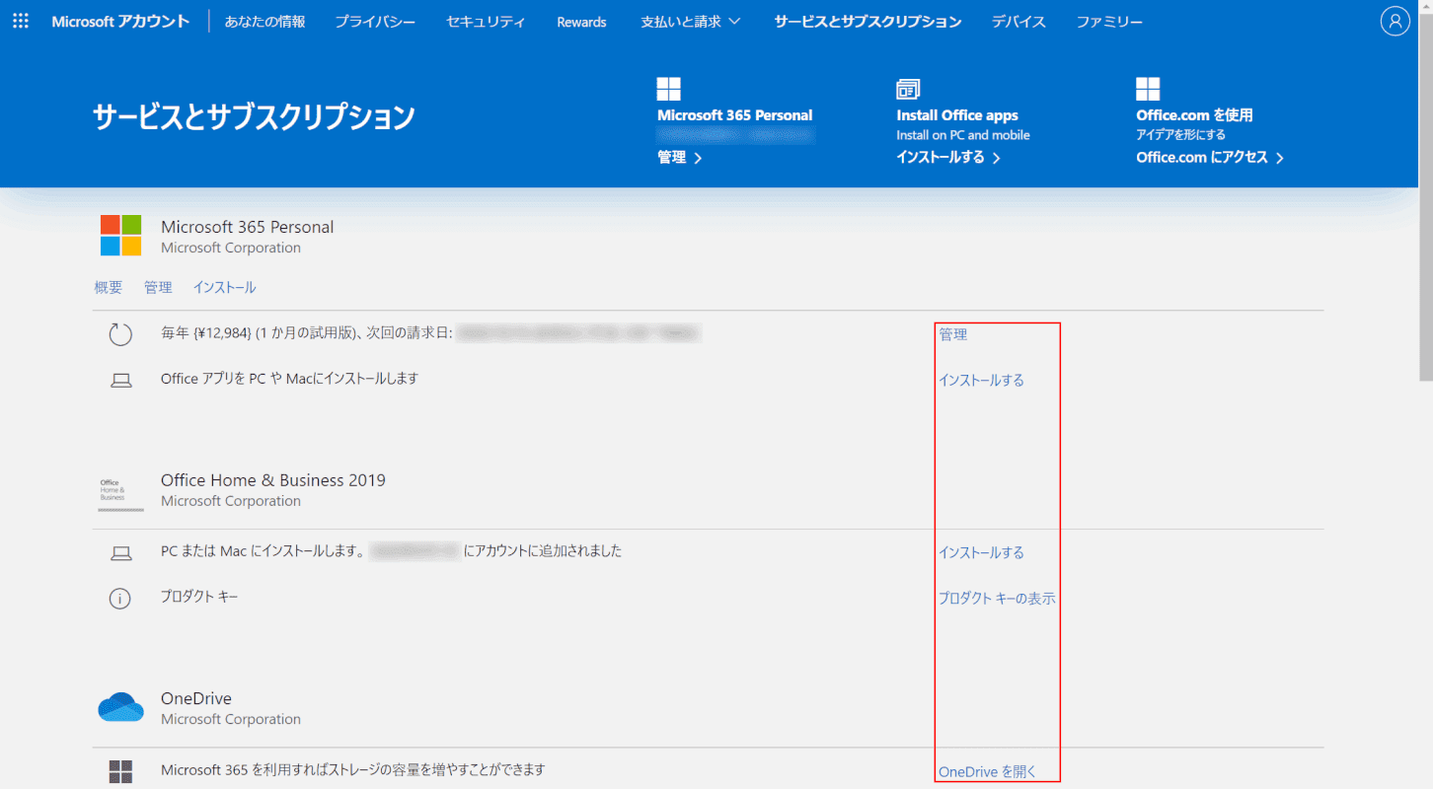Click the Office アプリを PC や Mac text
Screen dimensions: 1433x789
[290, 379]
